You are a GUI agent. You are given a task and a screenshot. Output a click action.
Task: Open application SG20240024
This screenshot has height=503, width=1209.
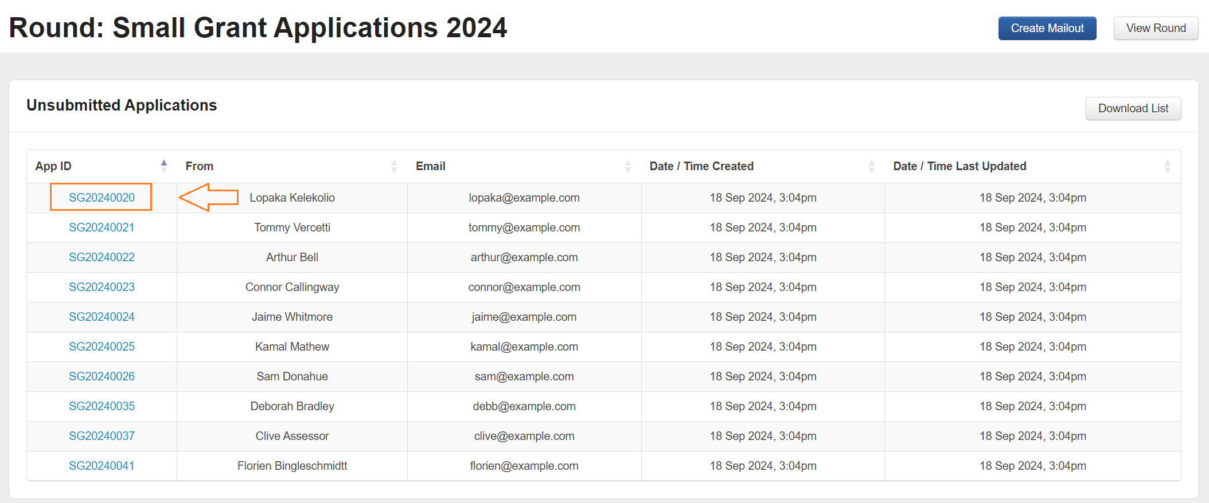point(102,317)
